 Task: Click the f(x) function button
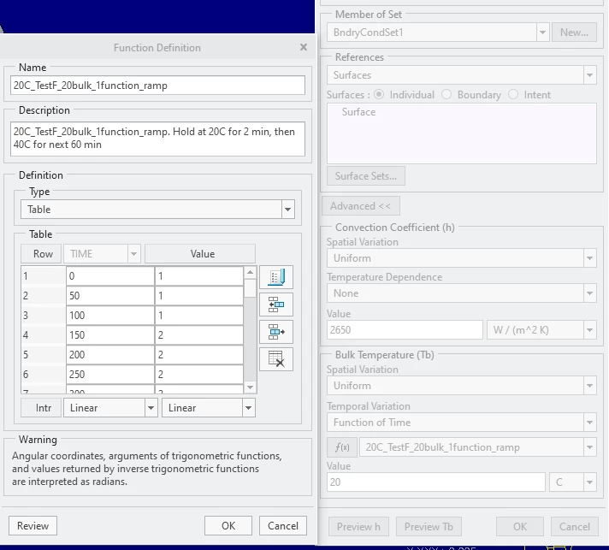coord(342,447)
